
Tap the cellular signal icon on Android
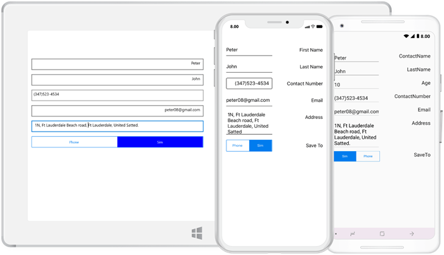pos(412,36)
